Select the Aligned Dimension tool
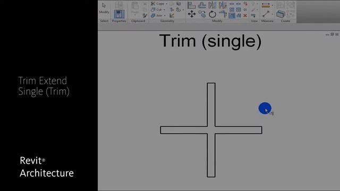Viewport: 340px width, 191px height. click(x=266, y=5)
